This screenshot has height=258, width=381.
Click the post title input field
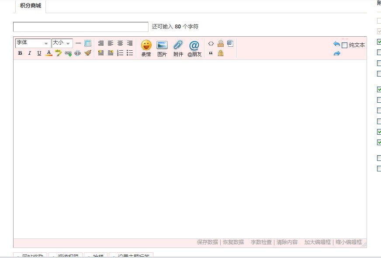coord(81,27)
